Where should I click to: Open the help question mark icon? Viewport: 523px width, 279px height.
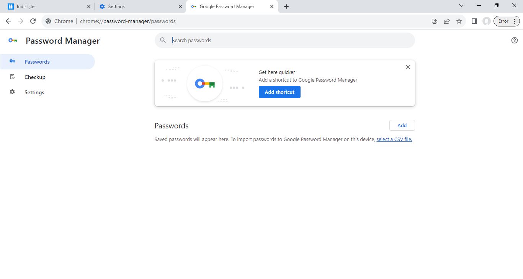[515, 40]
